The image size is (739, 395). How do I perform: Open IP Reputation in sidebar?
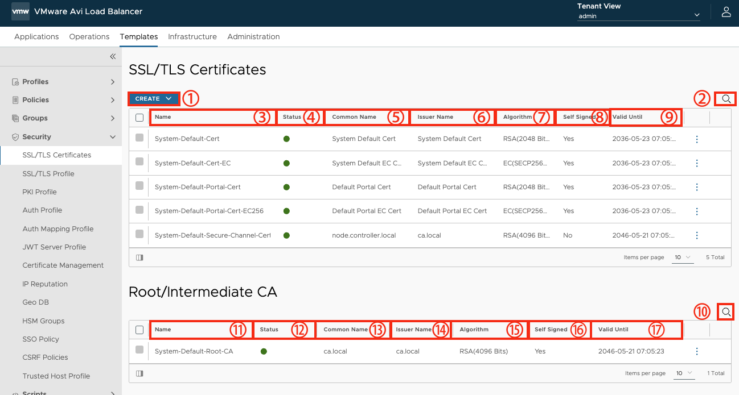click(45, 284)
